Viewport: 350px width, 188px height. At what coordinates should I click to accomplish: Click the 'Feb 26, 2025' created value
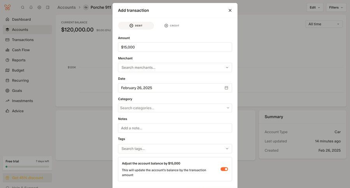click(329, 151)
